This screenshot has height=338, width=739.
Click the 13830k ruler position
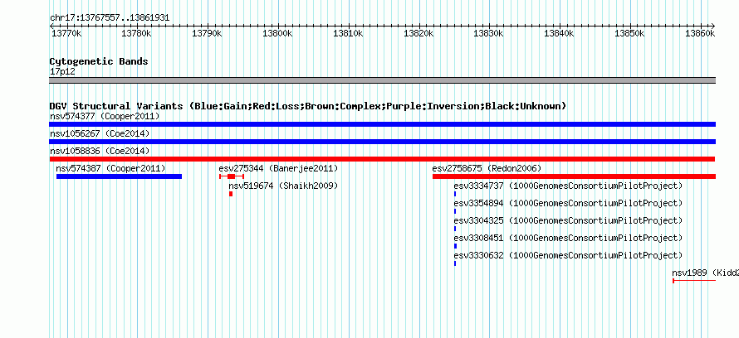click(489, 33)
